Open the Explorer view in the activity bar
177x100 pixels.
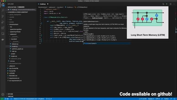coord(3,5)
